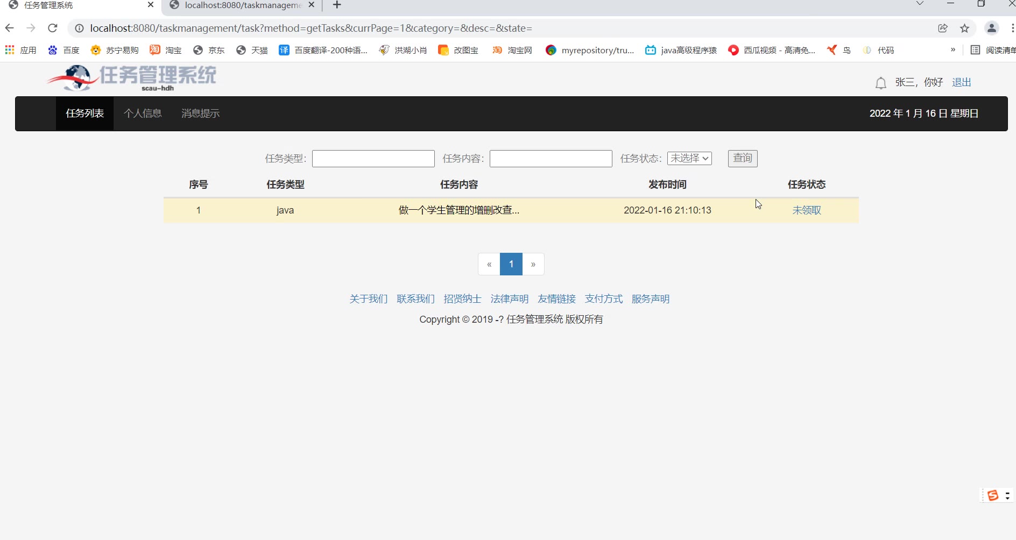This screenshot has height=540, width=1016.
Task: Open the 西瓜视频 bookmark
Action: 772,50
